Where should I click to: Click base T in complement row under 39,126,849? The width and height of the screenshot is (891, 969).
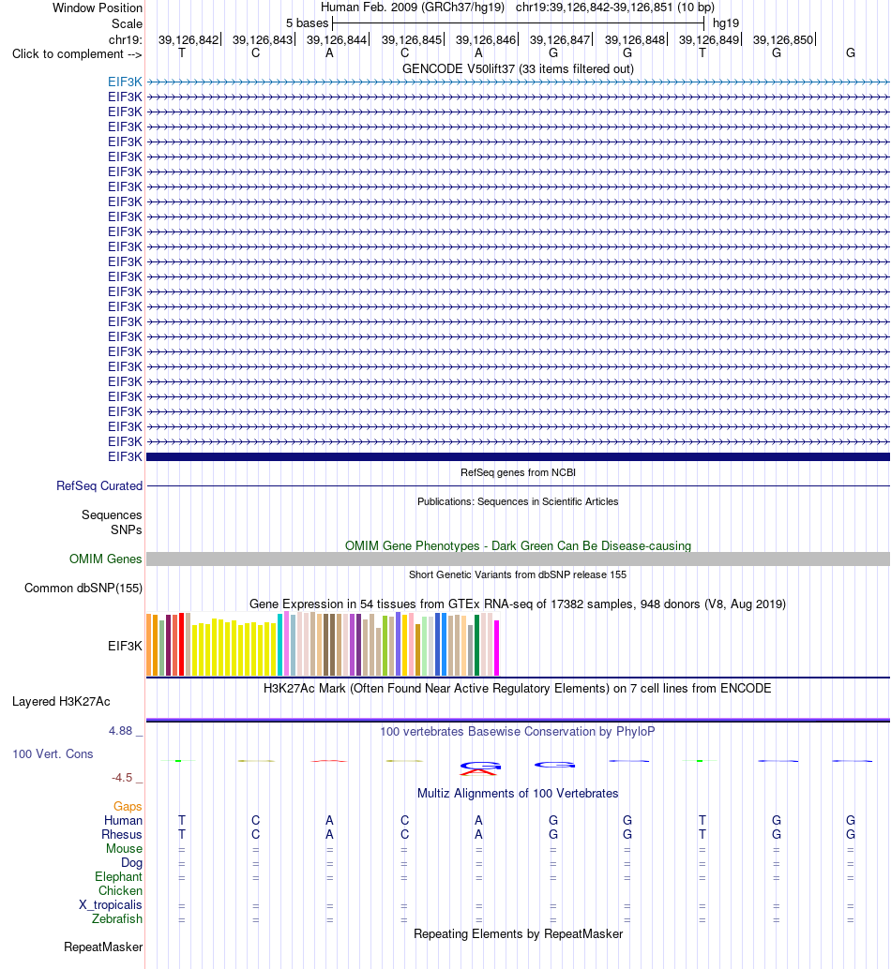click(702, 53)
